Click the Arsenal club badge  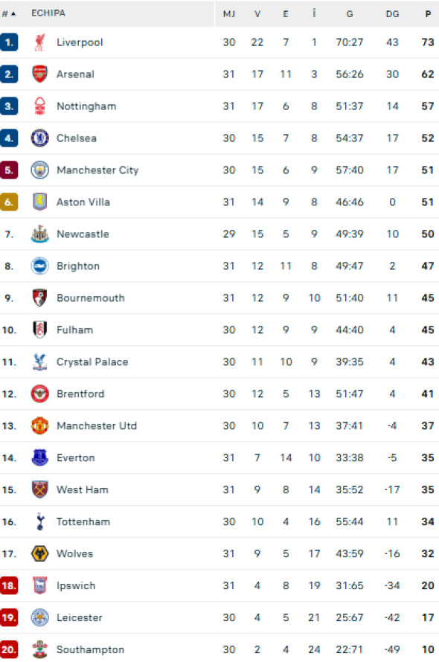click(39, 74)
